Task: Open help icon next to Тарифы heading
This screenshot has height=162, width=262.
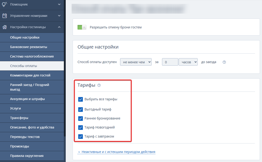Action: (x=99, y=85)
